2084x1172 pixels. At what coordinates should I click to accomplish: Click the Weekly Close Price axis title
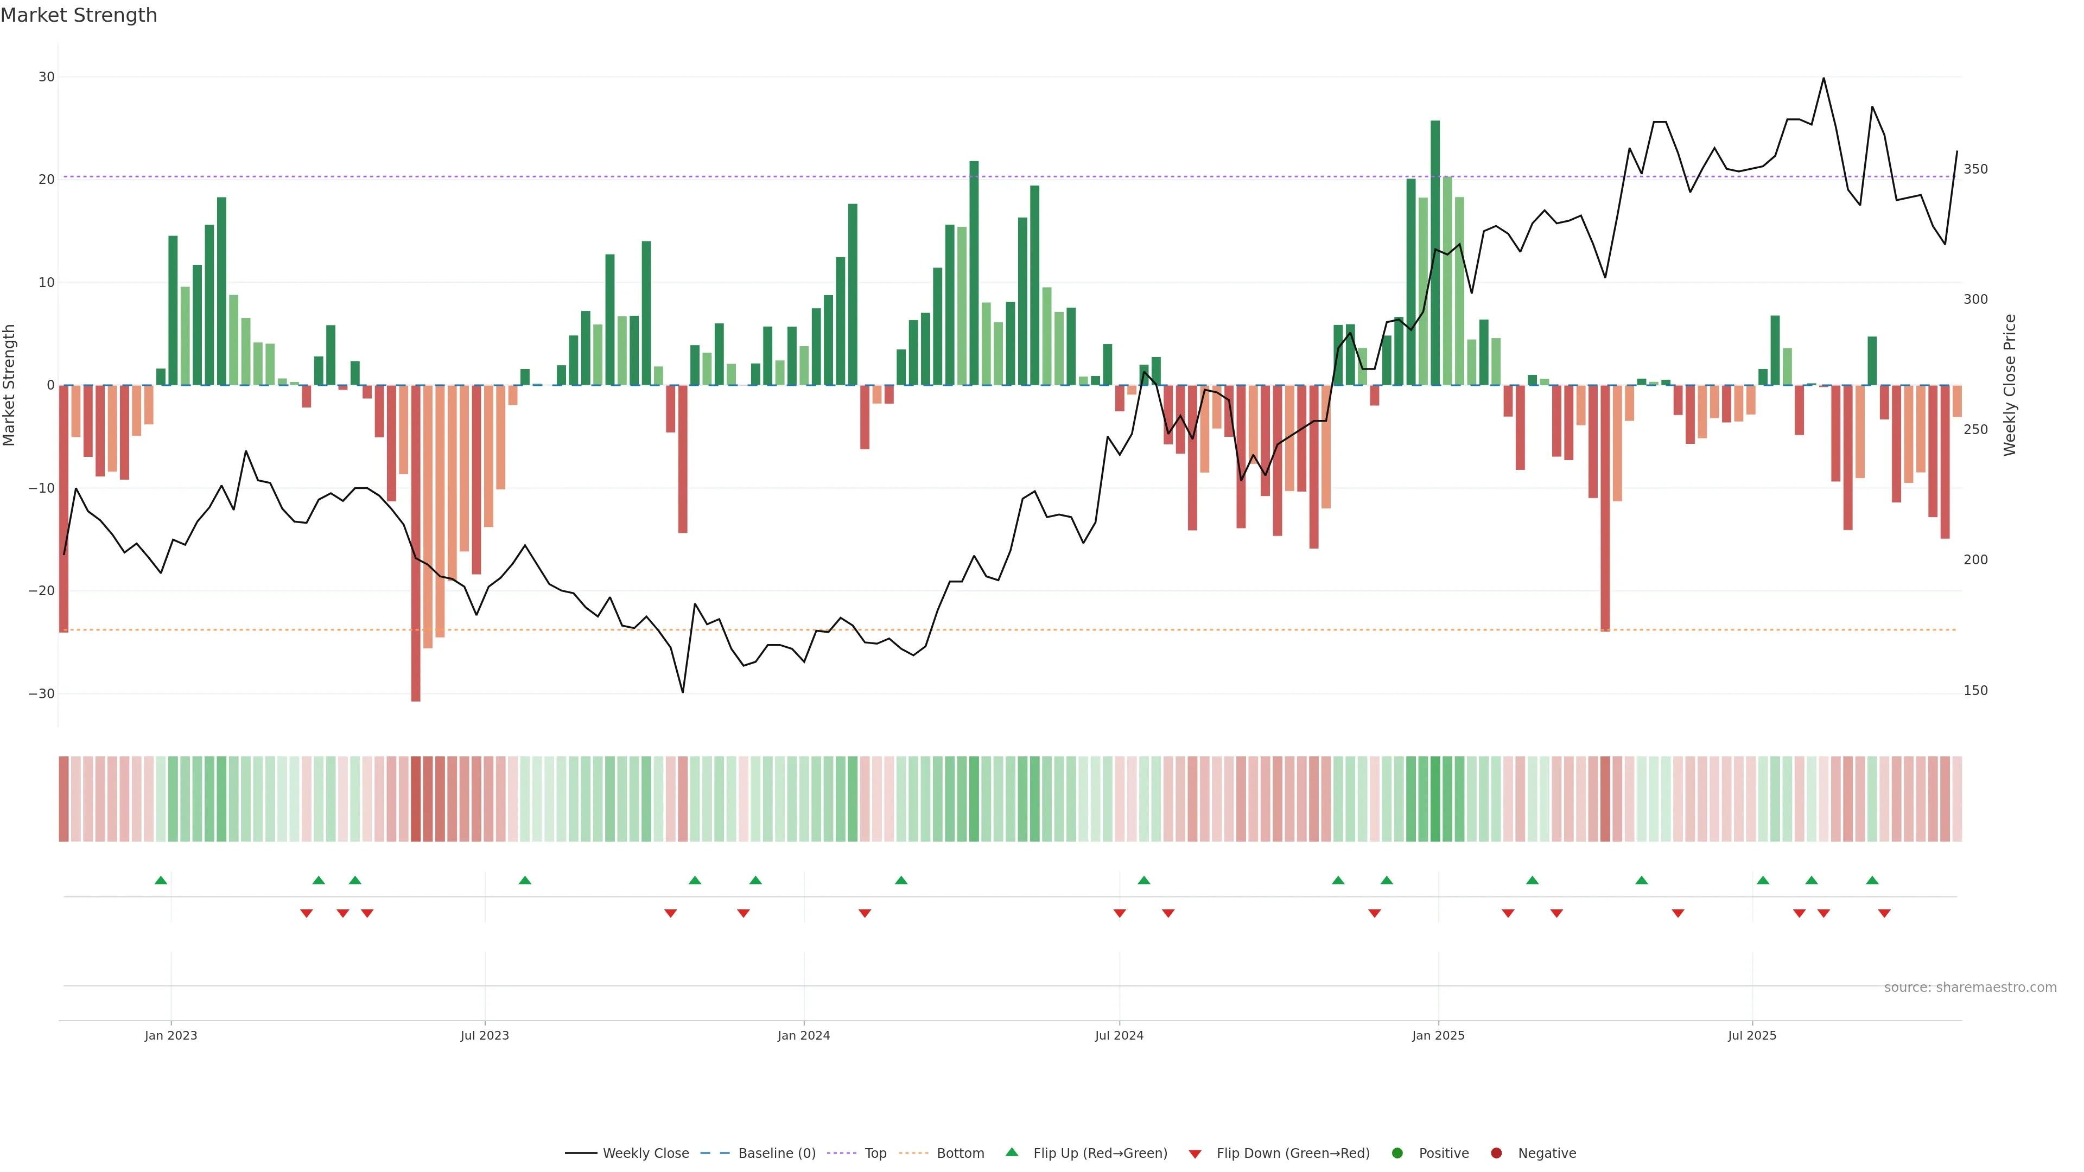[2010, 385]
